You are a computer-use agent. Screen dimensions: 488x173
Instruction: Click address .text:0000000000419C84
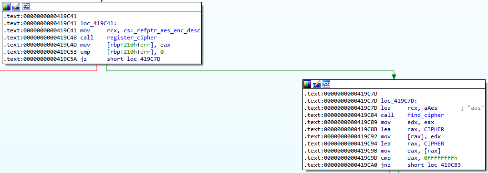tap(341, 115)
